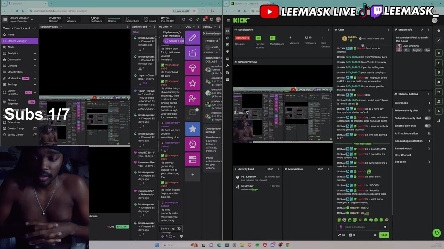Click Filter in Kick Activity Feed

(270, 169)
